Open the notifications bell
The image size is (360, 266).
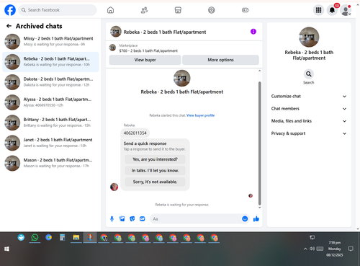(332, 10)
